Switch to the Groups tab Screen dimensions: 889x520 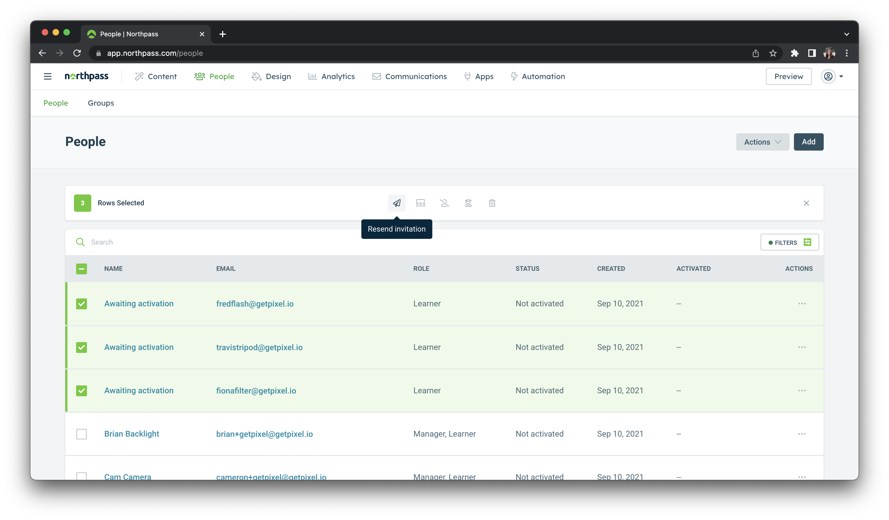[x=101, y=103]
